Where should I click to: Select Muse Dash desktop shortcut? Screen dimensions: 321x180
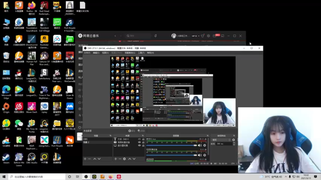pos(32,108)
